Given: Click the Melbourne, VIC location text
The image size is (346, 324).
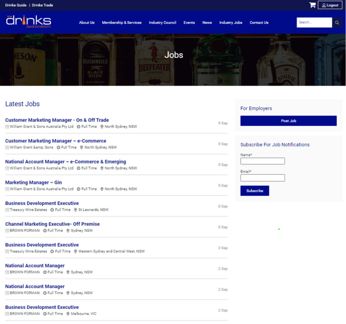Looking at the screenshot, I should tap(83, 313).
